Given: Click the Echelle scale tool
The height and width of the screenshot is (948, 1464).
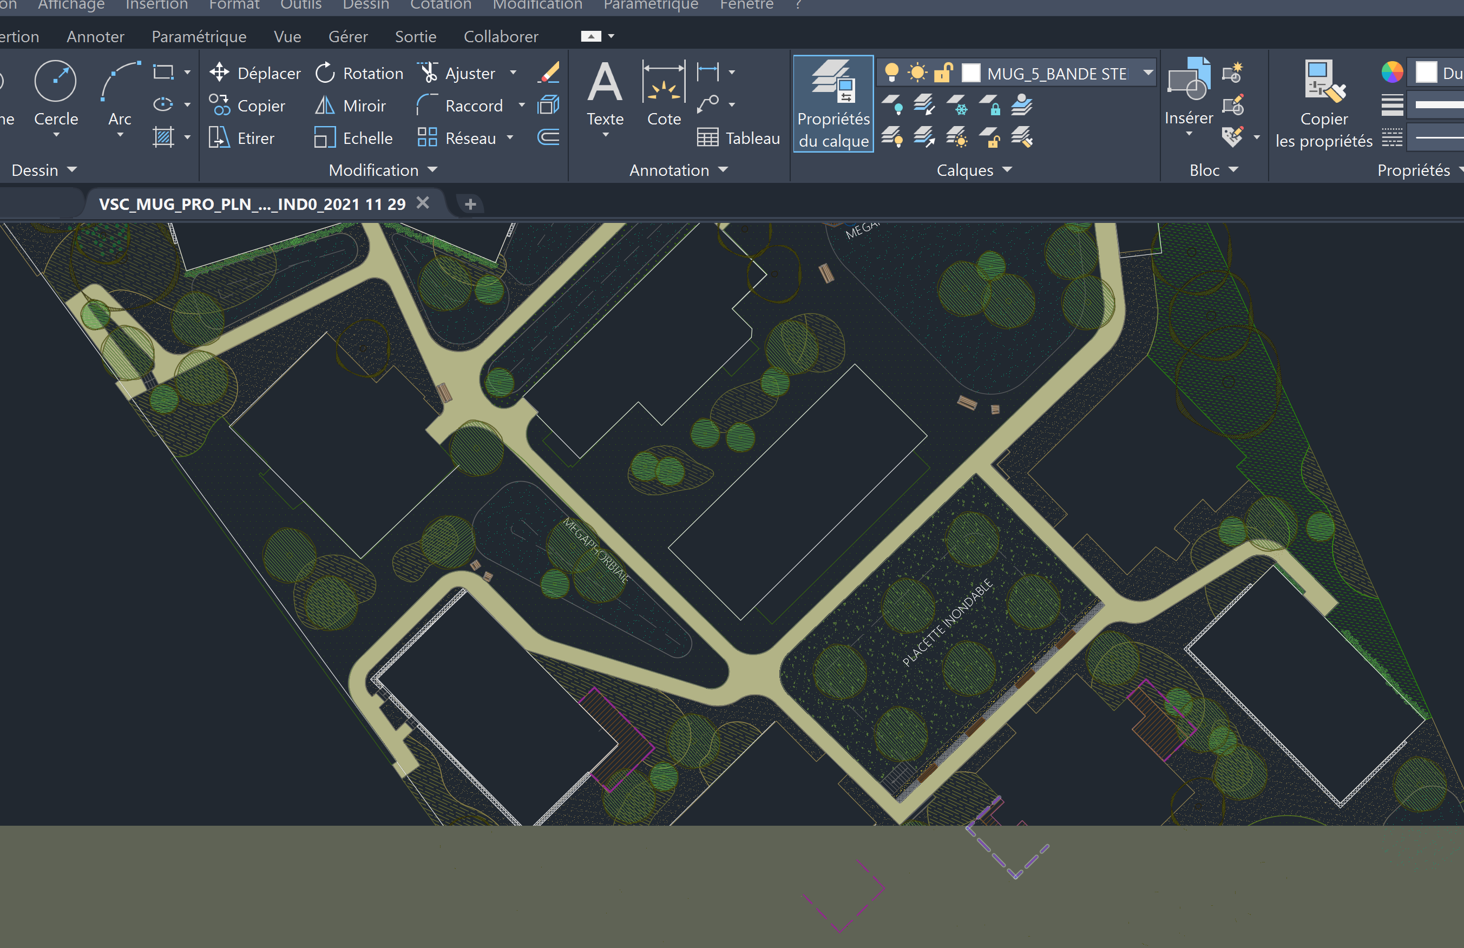Looking at the screenshot, I should click(353, 139).
